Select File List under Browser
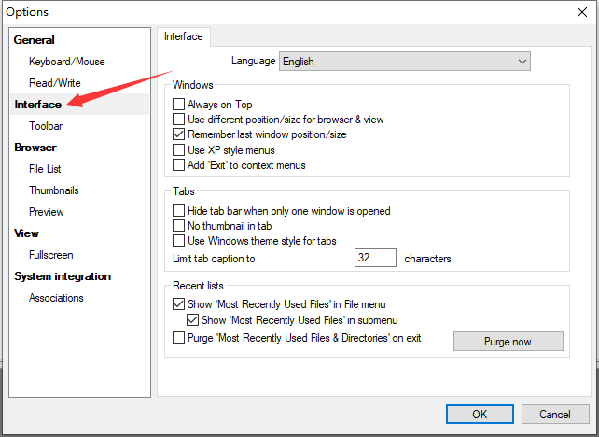This screenshot has height=437, width=599. pos(45,169)
